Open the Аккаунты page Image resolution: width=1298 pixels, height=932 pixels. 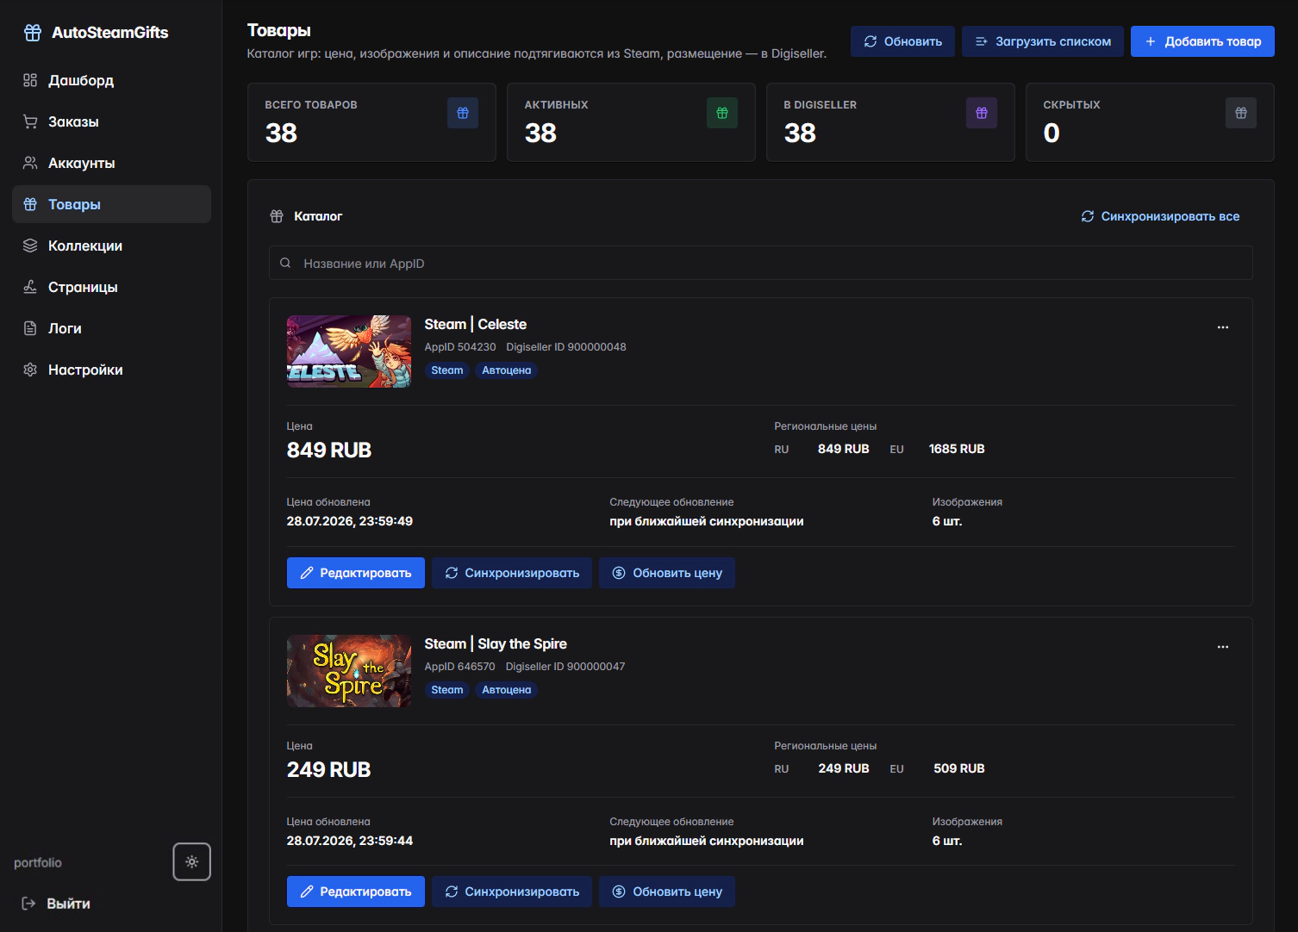(111, 163)
